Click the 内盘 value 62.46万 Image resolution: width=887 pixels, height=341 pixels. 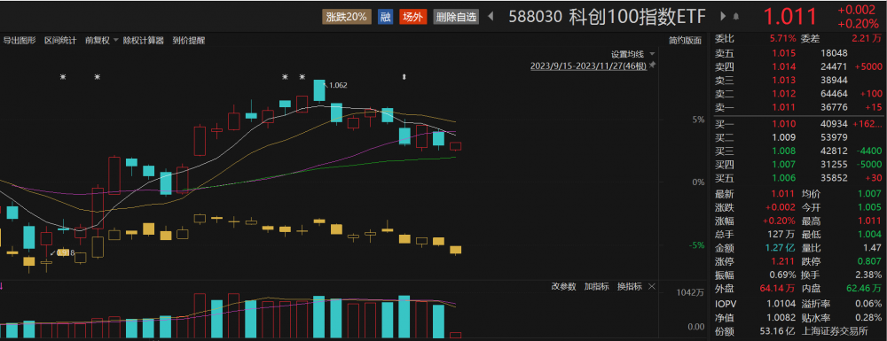click(x=863, y=289)
